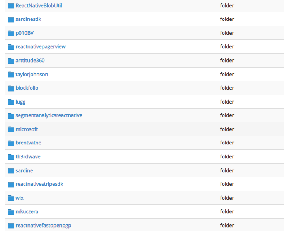The height and width of the screenshot is (231, 289).
Task: Click the folder icon beside reactnativepagerview
Action: 11,47
